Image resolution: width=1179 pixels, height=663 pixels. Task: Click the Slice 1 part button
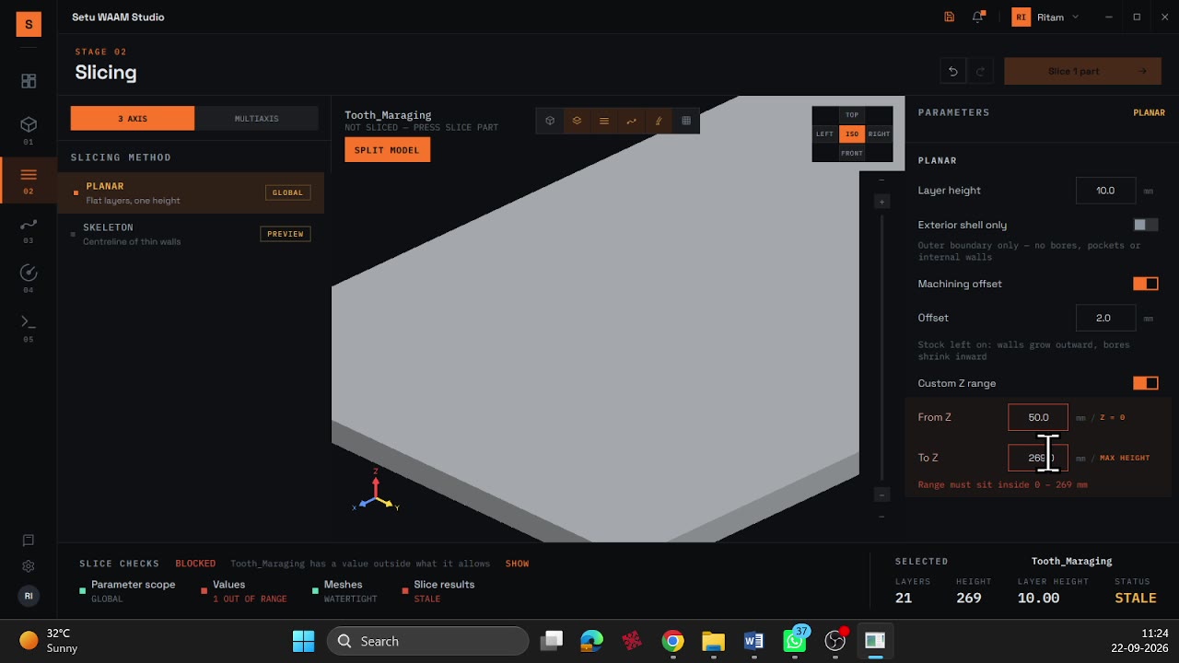[x=1083, y=71]
